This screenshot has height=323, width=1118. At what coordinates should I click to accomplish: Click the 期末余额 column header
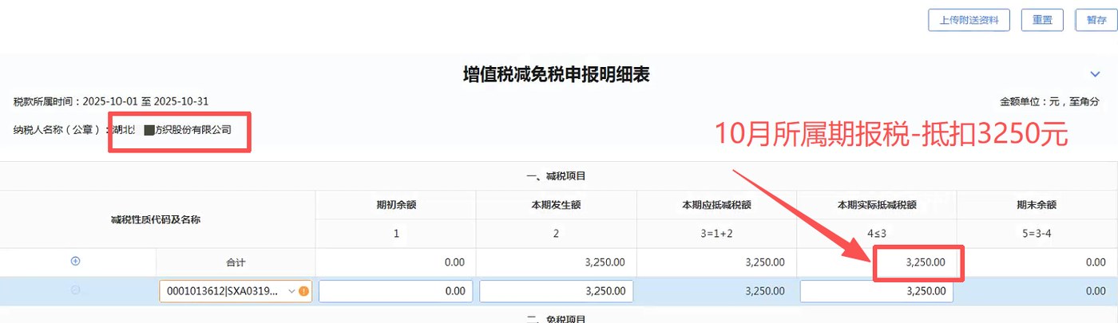pos(1037,205)
